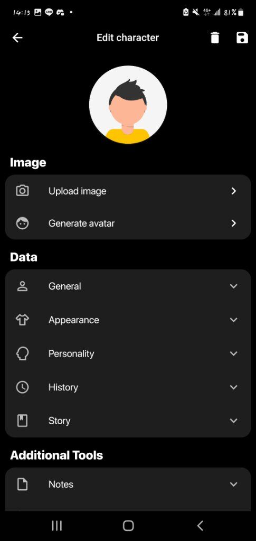
Task: Tap the clock icon next to History
Action: pyautogui.click(x=22, y=387)
